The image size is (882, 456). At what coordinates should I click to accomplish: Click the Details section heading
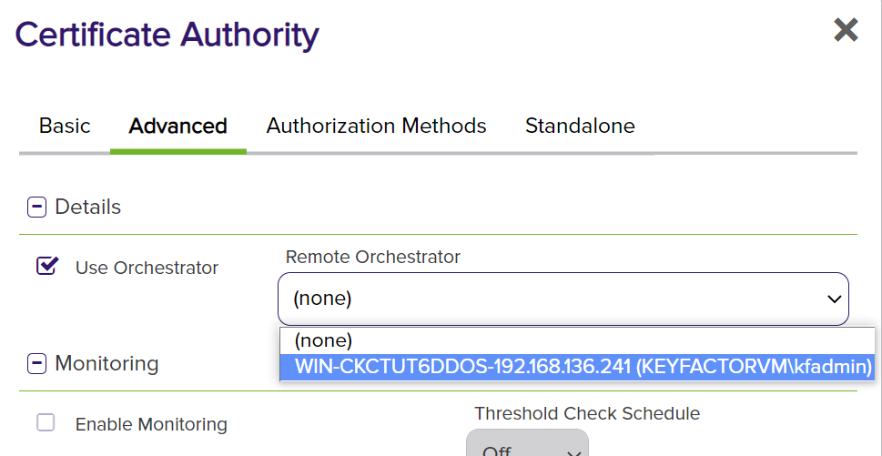(x=88, y=207)
